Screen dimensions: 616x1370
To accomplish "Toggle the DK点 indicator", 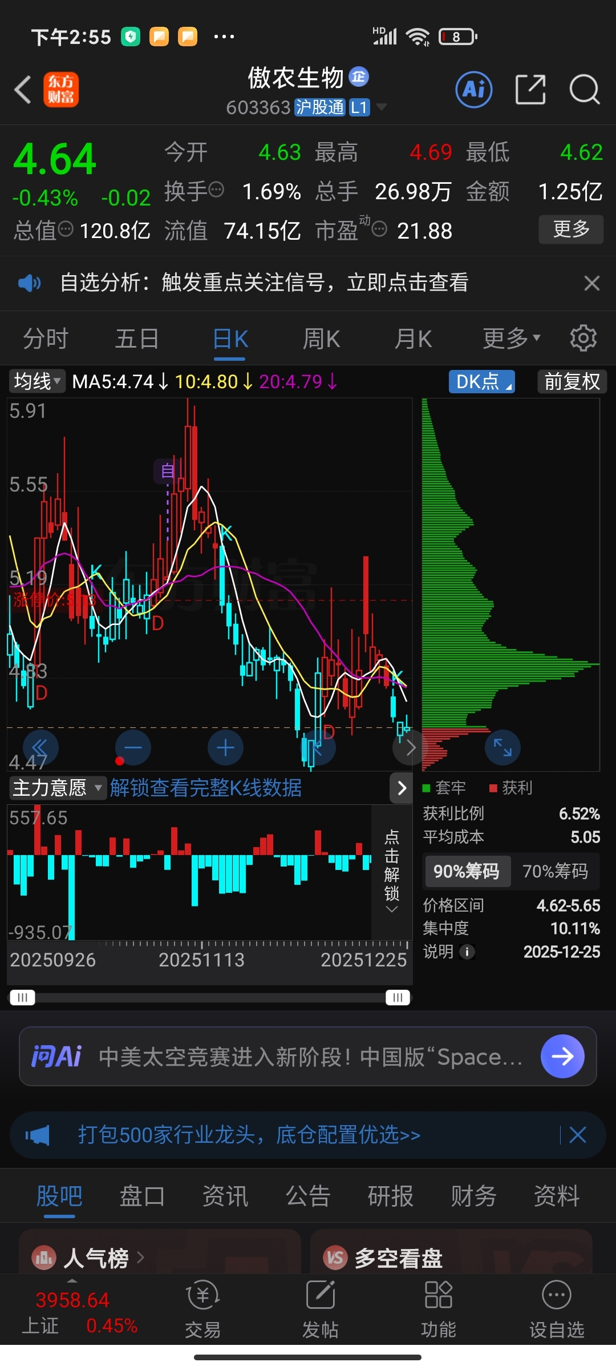I will coord(482,381).
